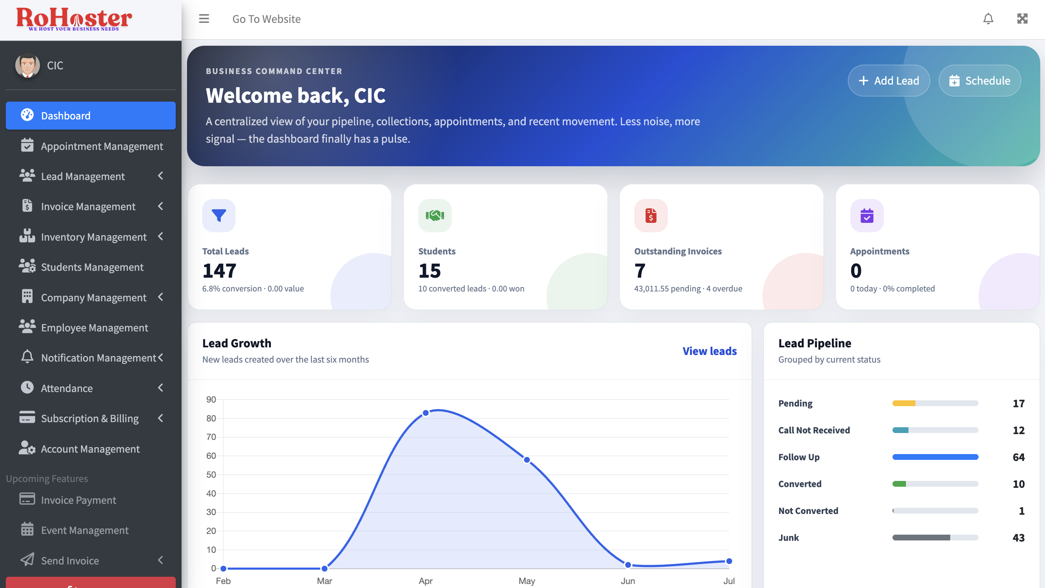This screenshot has width=1045, height=588.
Task: Click the Invoice Payment card icon
Action: 27,499
